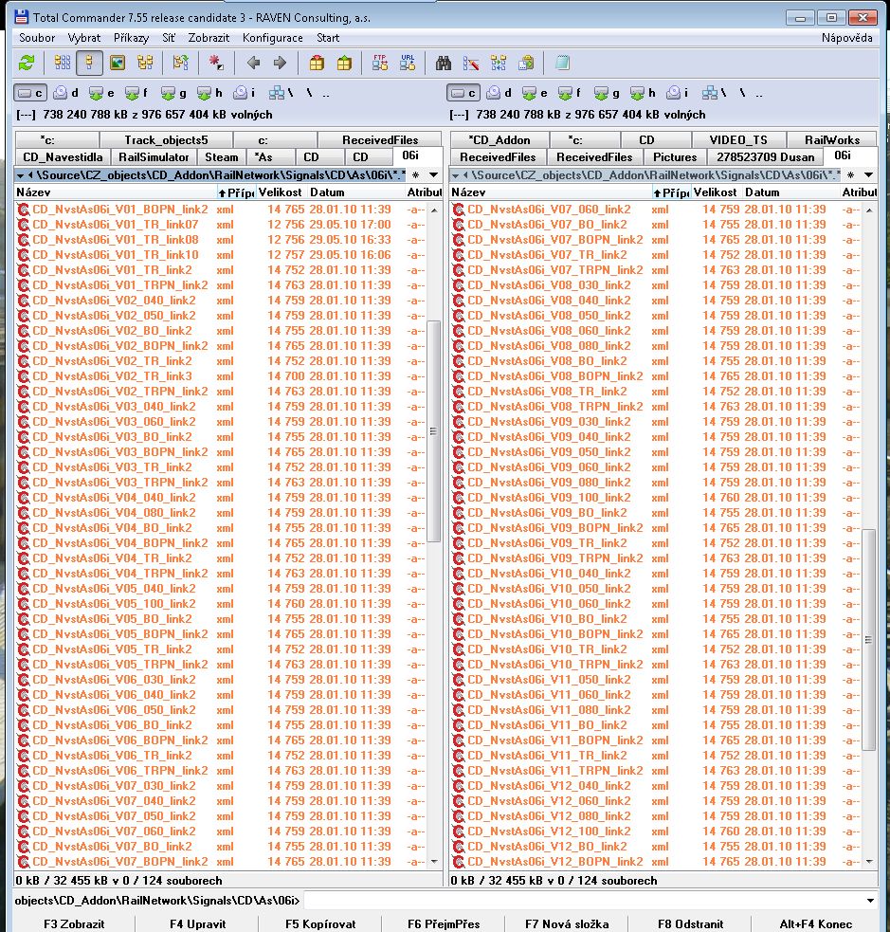Go forward using the right arrow icon

tap(280, 63)
